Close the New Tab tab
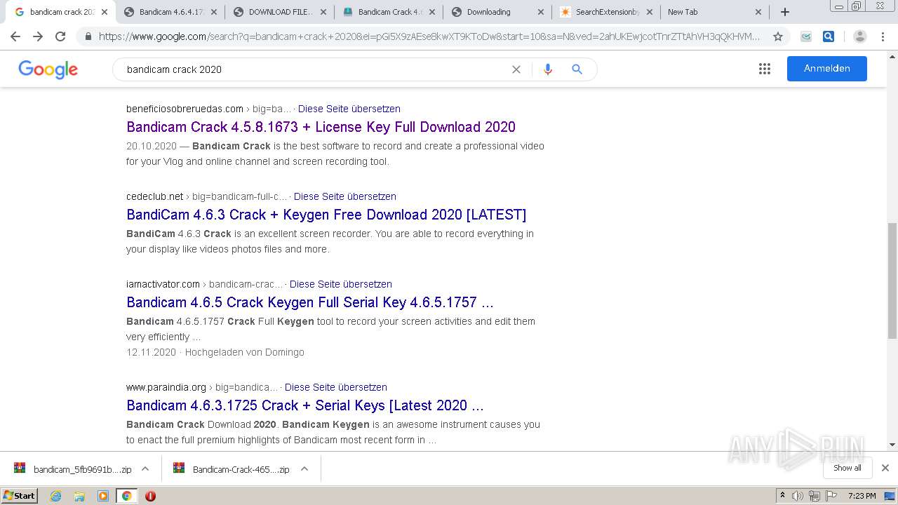This screenshot has height=505, width=898. (x=758, y=12)
